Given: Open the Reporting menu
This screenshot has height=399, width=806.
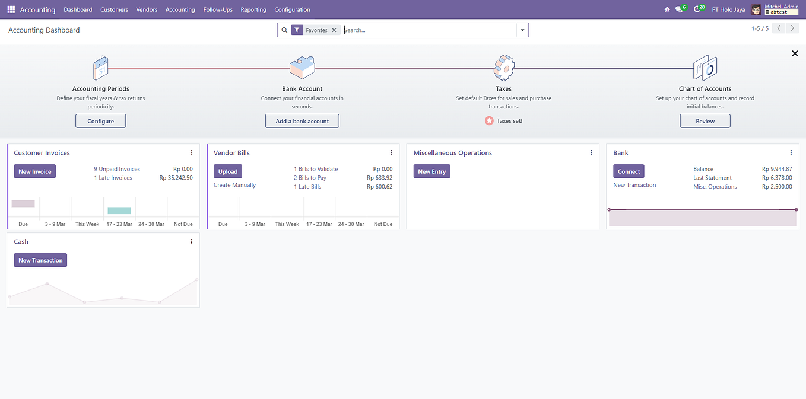Looking at the screenshot, I should point(253,9).
